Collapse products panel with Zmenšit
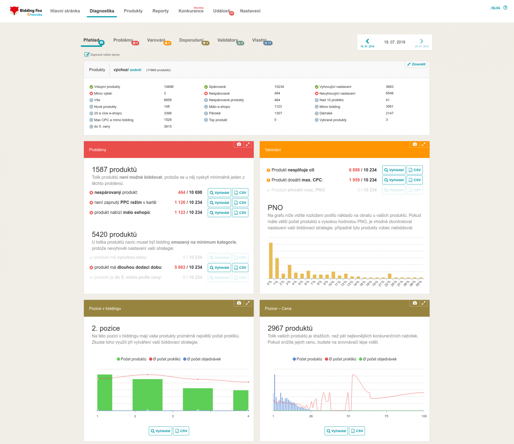Screen dimensions: 514x444 [x=416, y=64]
